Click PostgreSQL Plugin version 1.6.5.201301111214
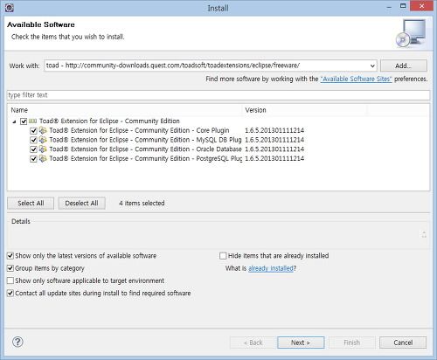Image resolution: width=437 pixels, height=360 pixels. coord(274,158)
